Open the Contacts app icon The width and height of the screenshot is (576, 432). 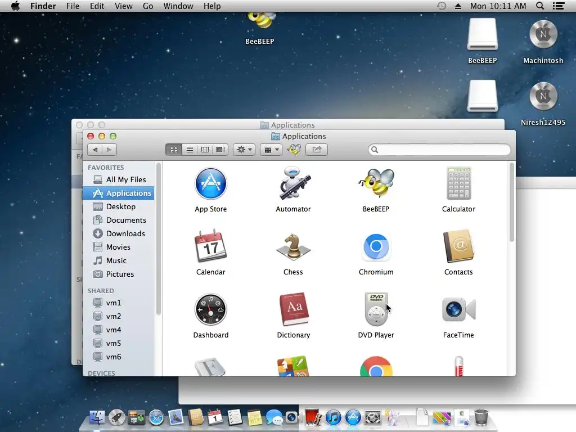coord(458,246)
